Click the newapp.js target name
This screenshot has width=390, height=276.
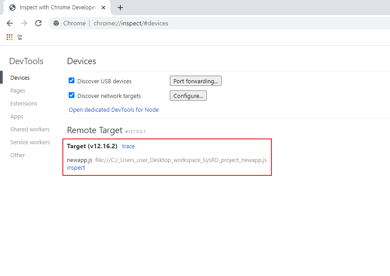(x=80, y=160)
